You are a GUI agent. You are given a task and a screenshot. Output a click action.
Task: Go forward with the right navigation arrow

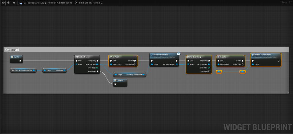pos(14,3)
